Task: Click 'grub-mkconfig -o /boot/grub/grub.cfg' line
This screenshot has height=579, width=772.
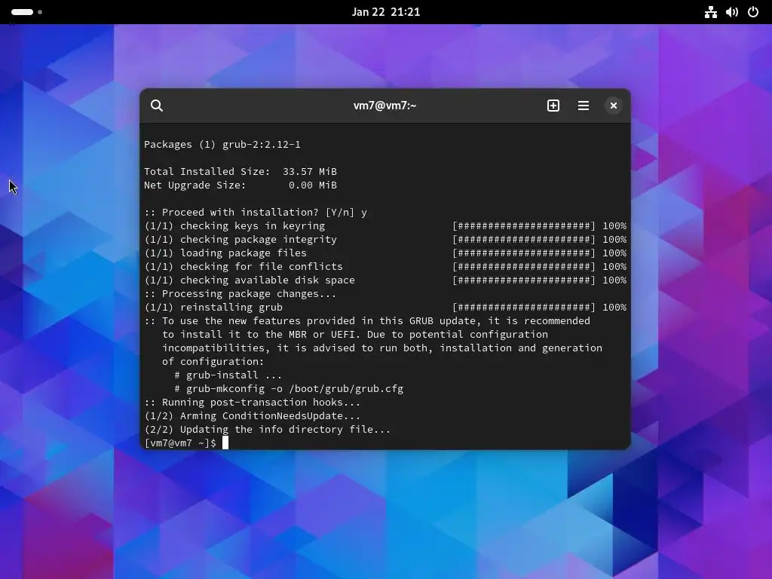Action: tap(295, 389)
